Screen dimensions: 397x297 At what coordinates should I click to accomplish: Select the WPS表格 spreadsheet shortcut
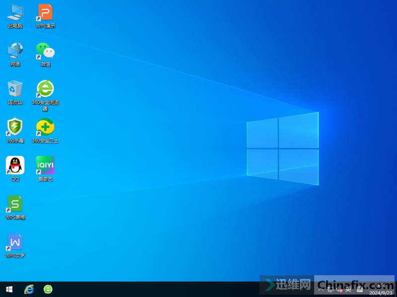pyautogui.click(x=15, y=207)
